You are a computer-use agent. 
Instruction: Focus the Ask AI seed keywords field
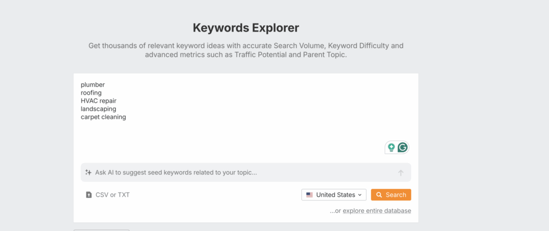241,173
